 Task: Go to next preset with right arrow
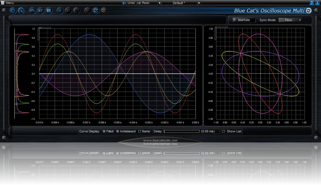[199, 3]
